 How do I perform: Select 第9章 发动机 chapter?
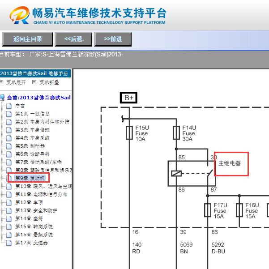[x=30, y=178]
